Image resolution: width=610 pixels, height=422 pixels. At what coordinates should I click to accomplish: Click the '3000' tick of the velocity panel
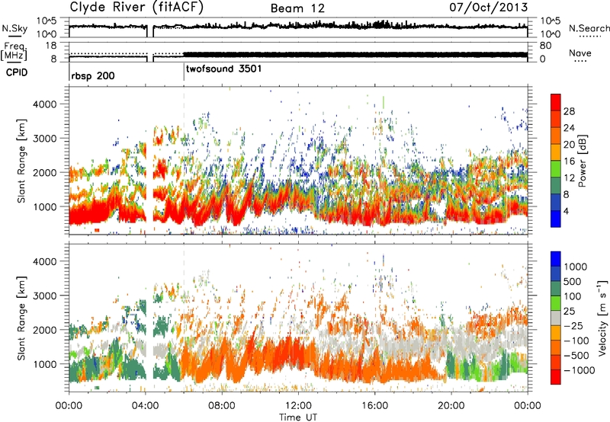(44, 296)
